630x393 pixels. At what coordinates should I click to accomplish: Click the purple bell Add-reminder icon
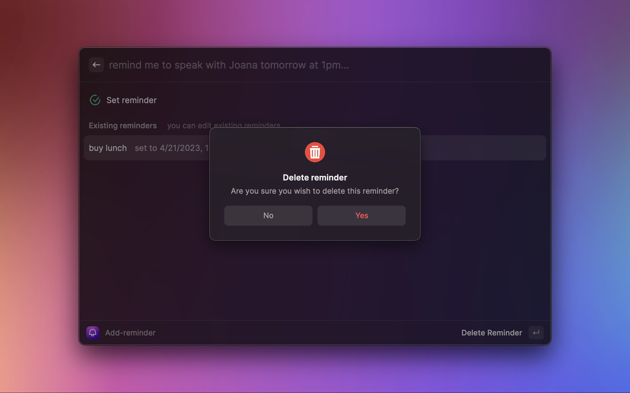click(x=93, y=333)
